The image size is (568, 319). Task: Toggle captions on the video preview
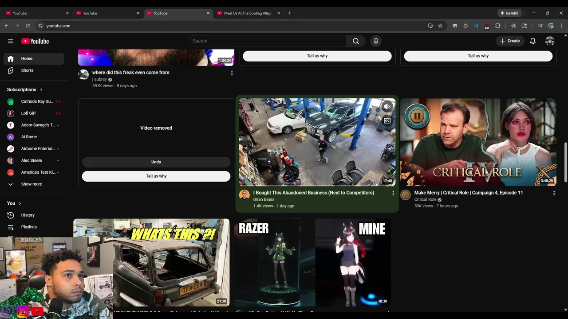click(x=387, y=121)
